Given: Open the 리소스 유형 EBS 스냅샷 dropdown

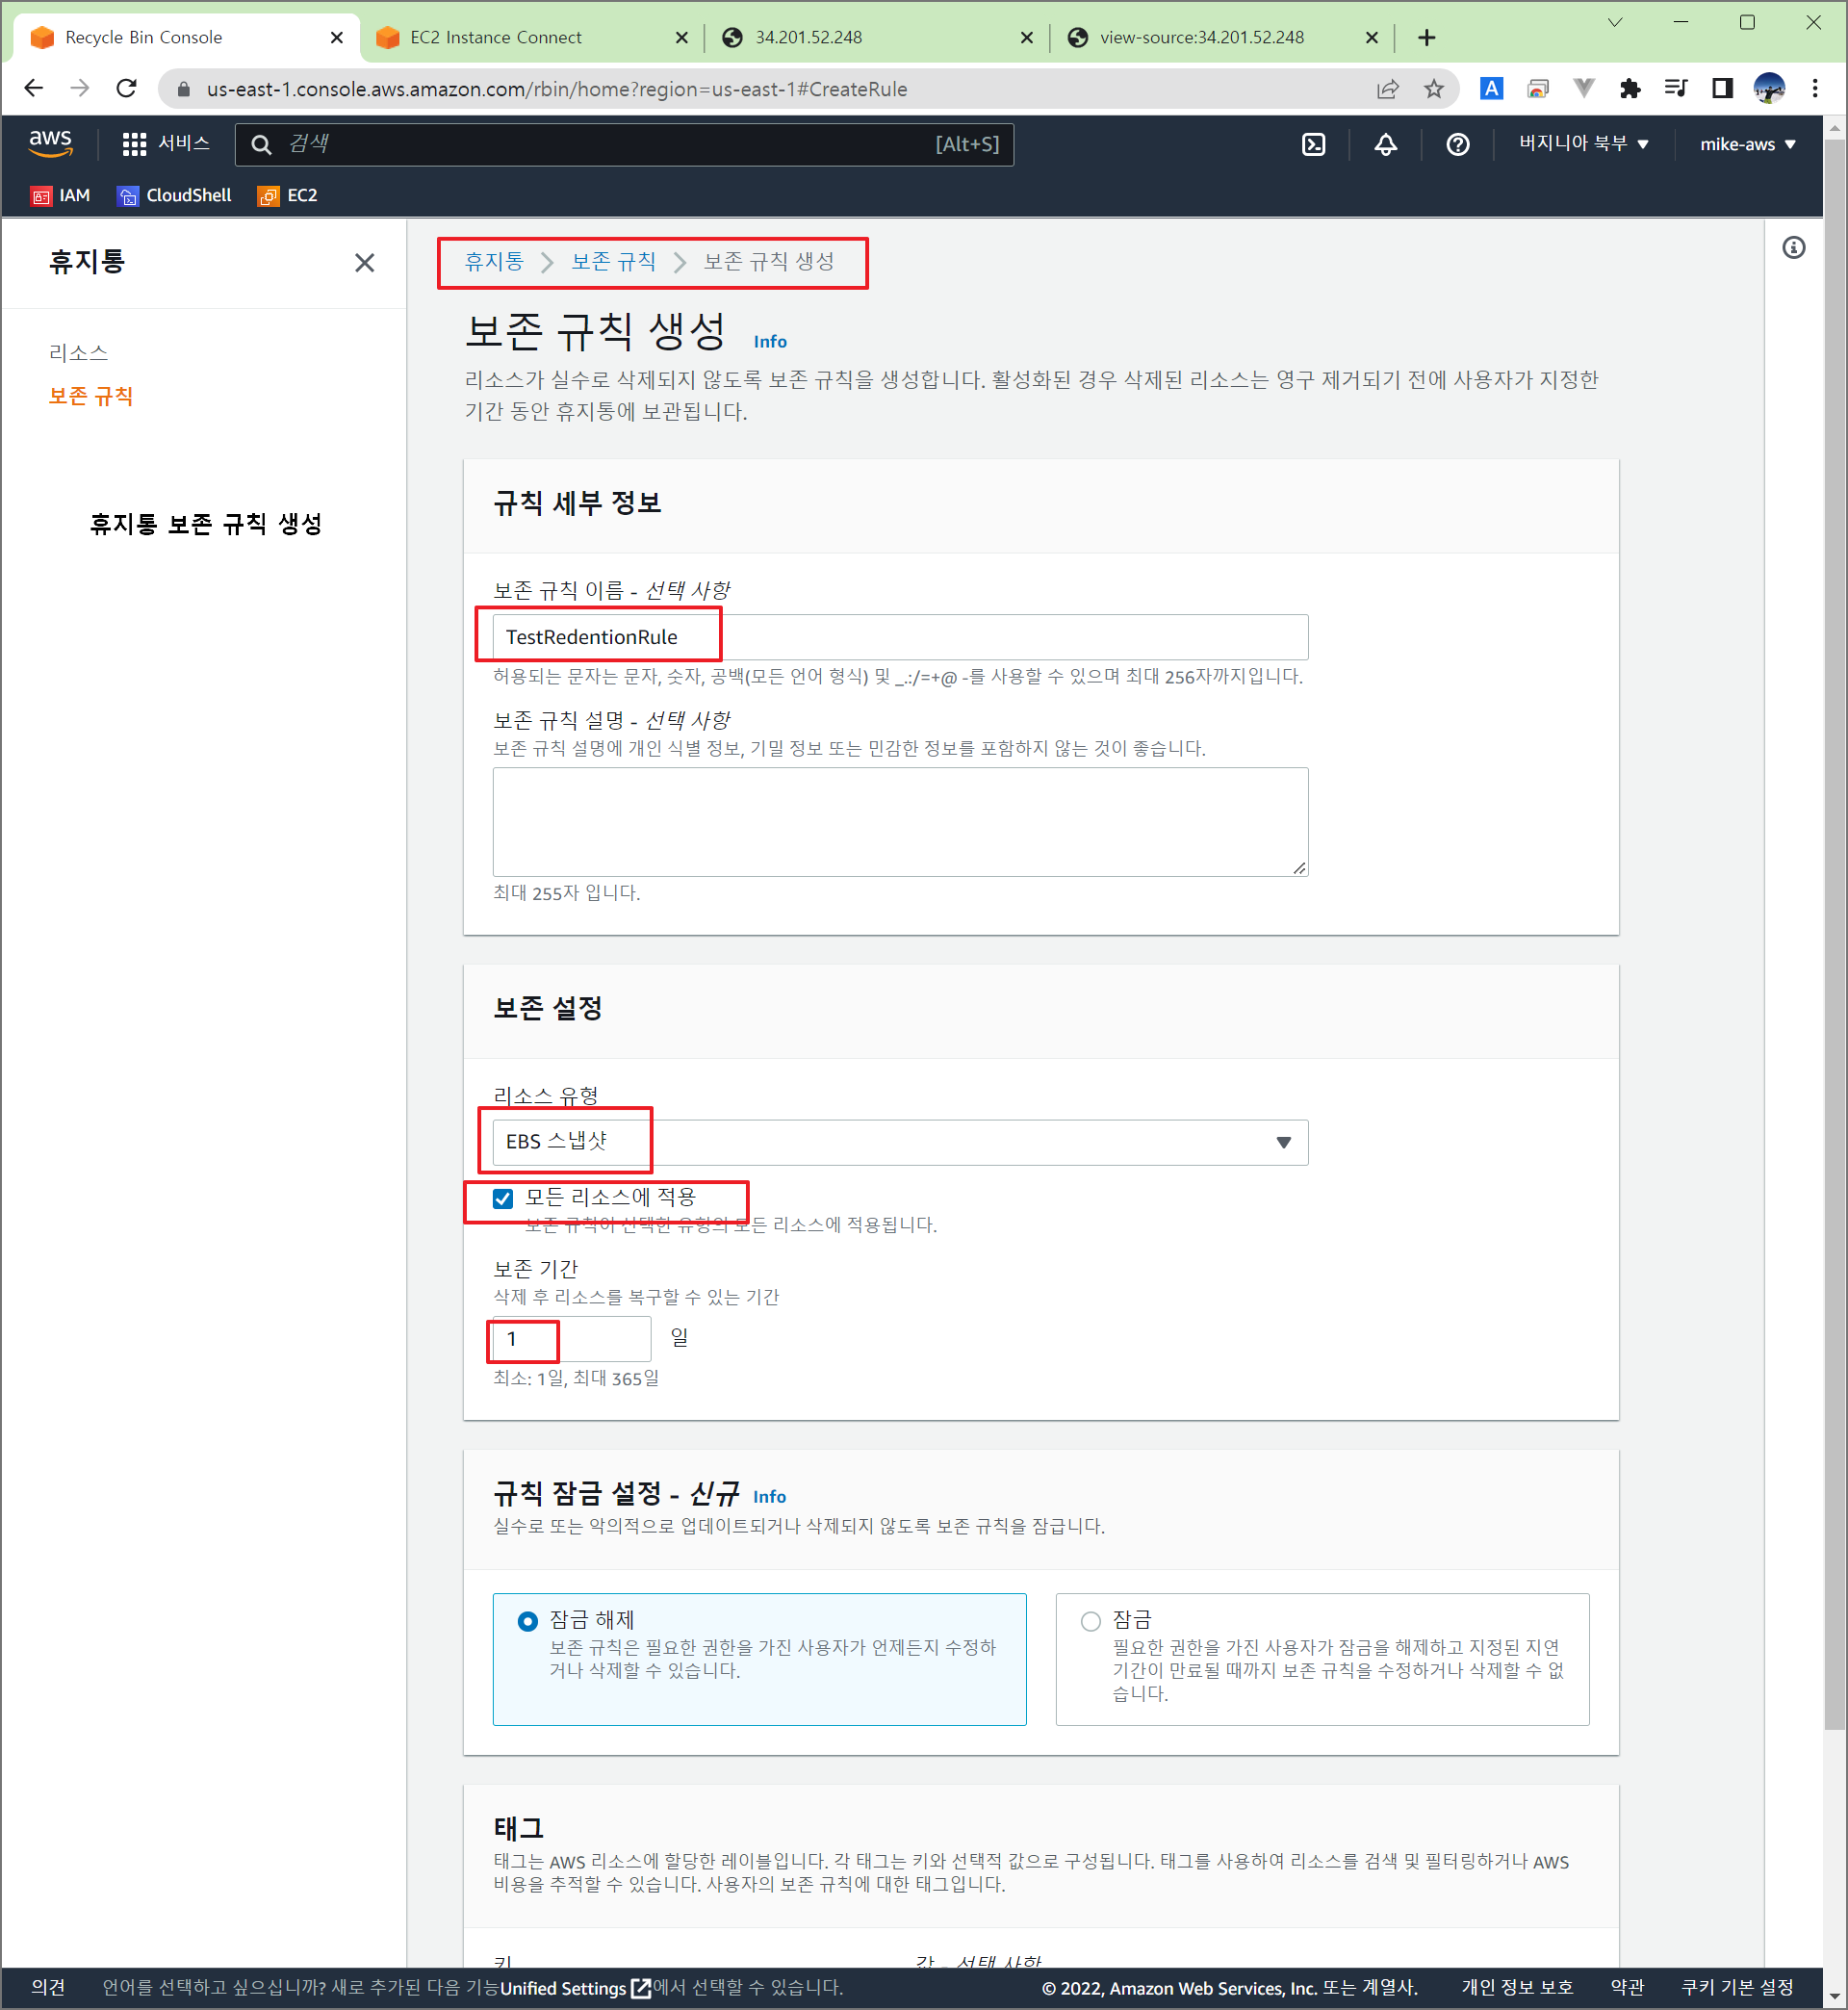Looking at the screenshot, I should pos(899,1142).
